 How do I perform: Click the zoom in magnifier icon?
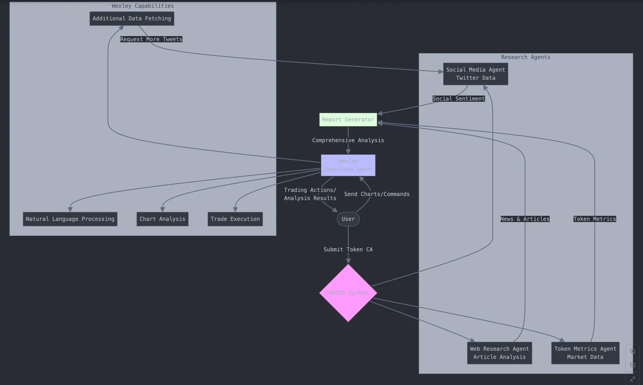[632, 351]
